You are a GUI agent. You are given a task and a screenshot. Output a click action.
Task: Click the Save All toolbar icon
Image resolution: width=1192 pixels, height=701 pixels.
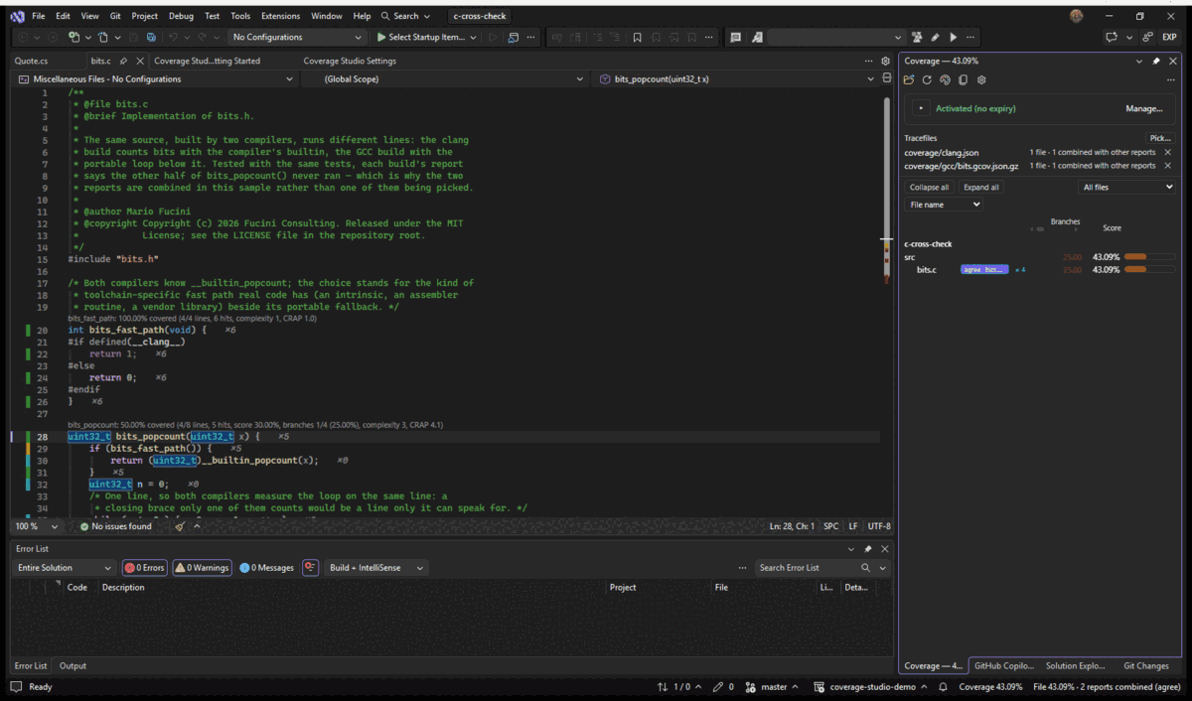150,37
